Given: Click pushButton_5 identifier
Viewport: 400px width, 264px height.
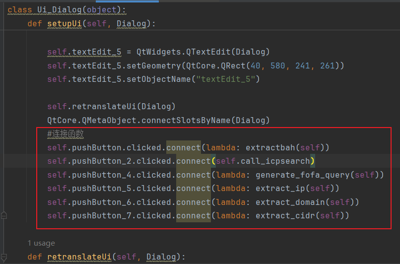Looking at the screenshot, I should (102, 189).
